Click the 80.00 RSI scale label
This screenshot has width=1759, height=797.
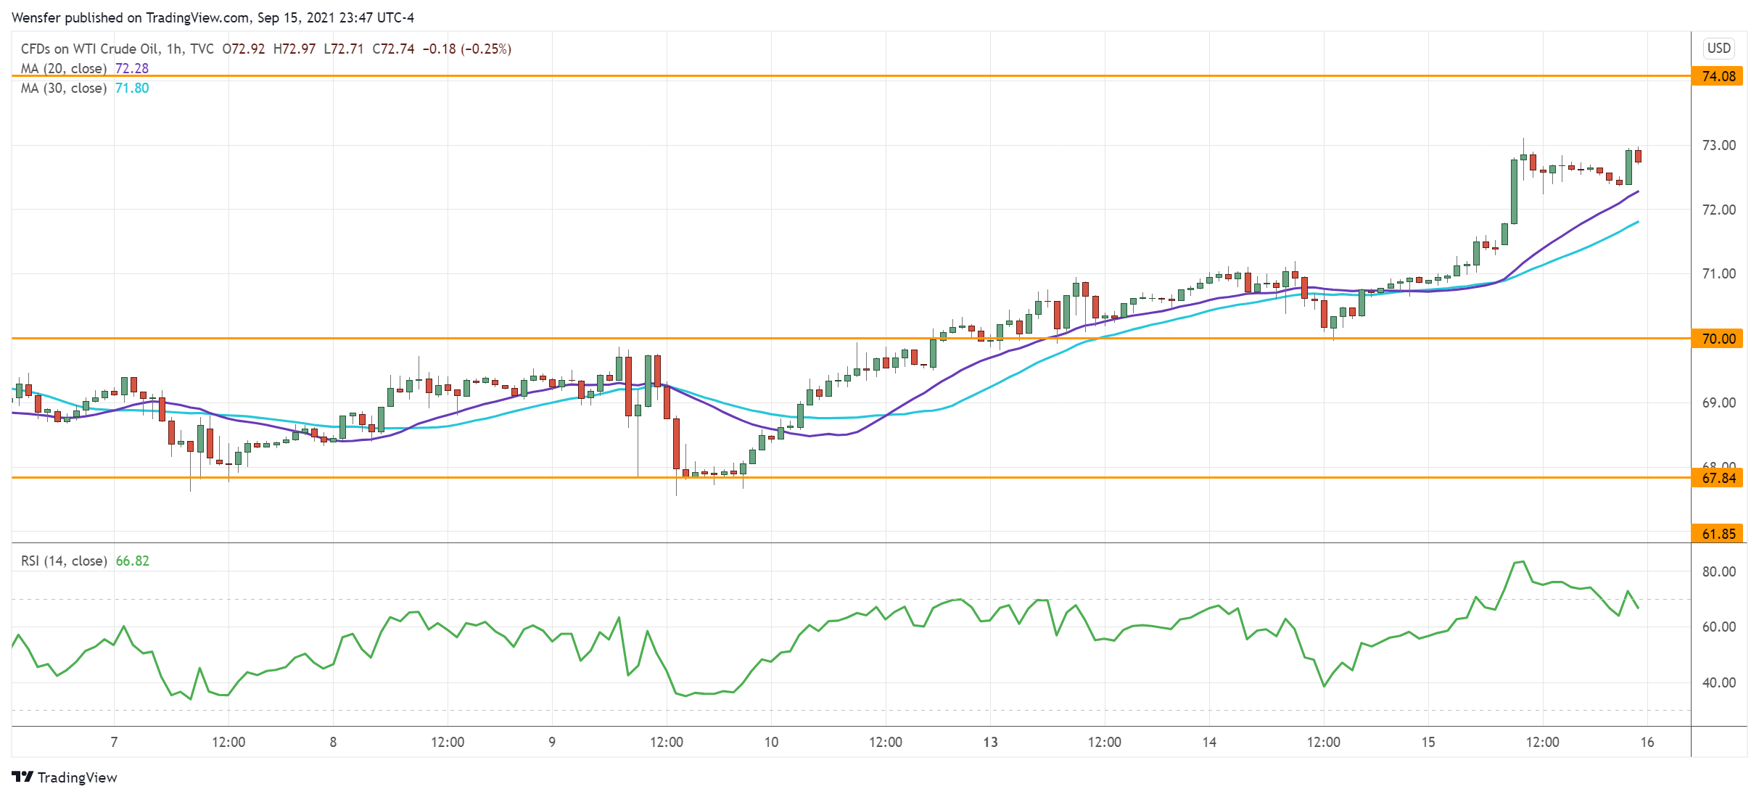(x=1718, y=571)
